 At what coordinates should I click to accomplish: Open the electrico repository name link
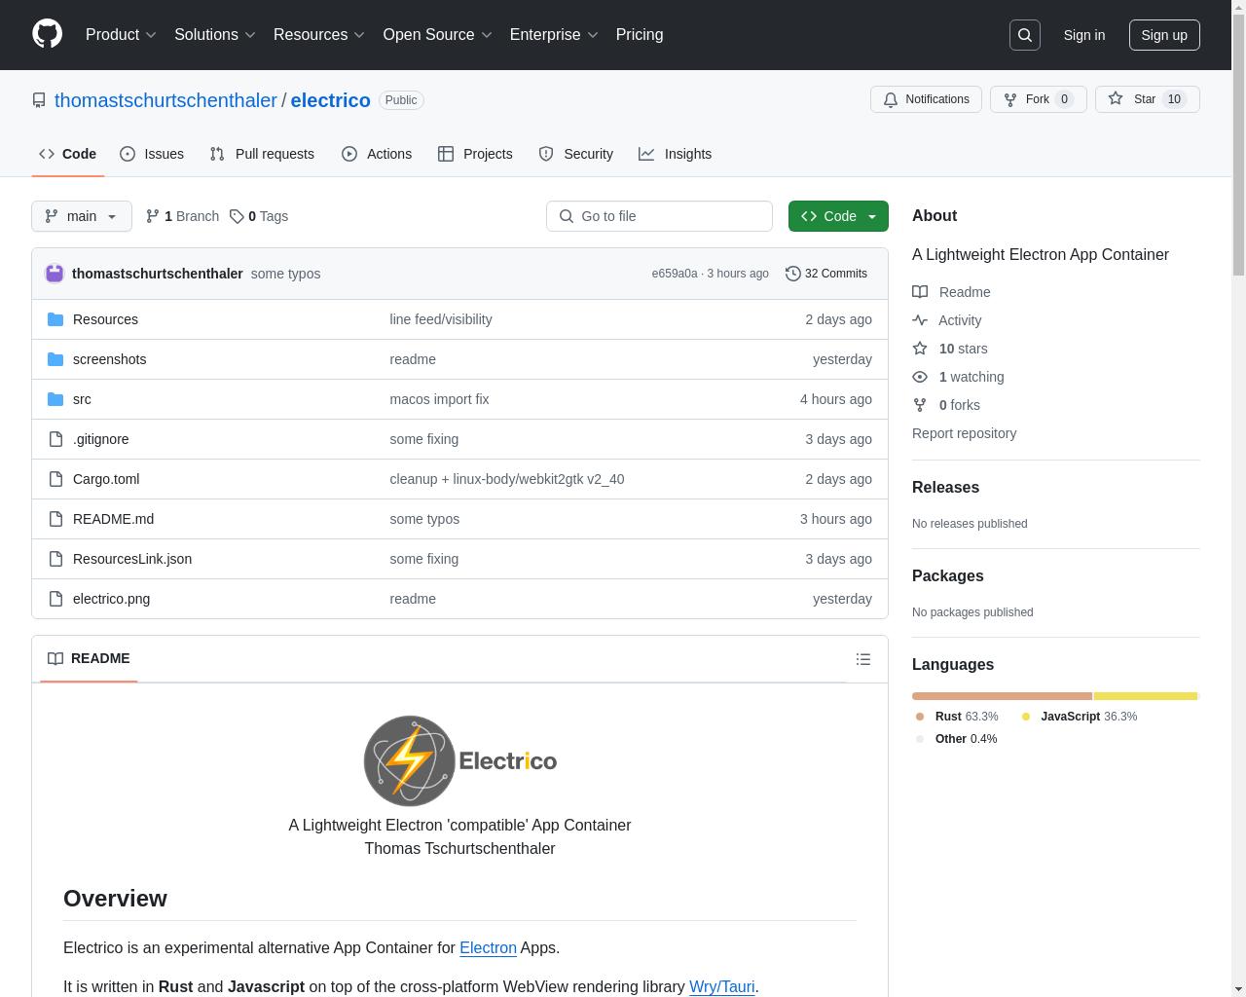[330, 100]
